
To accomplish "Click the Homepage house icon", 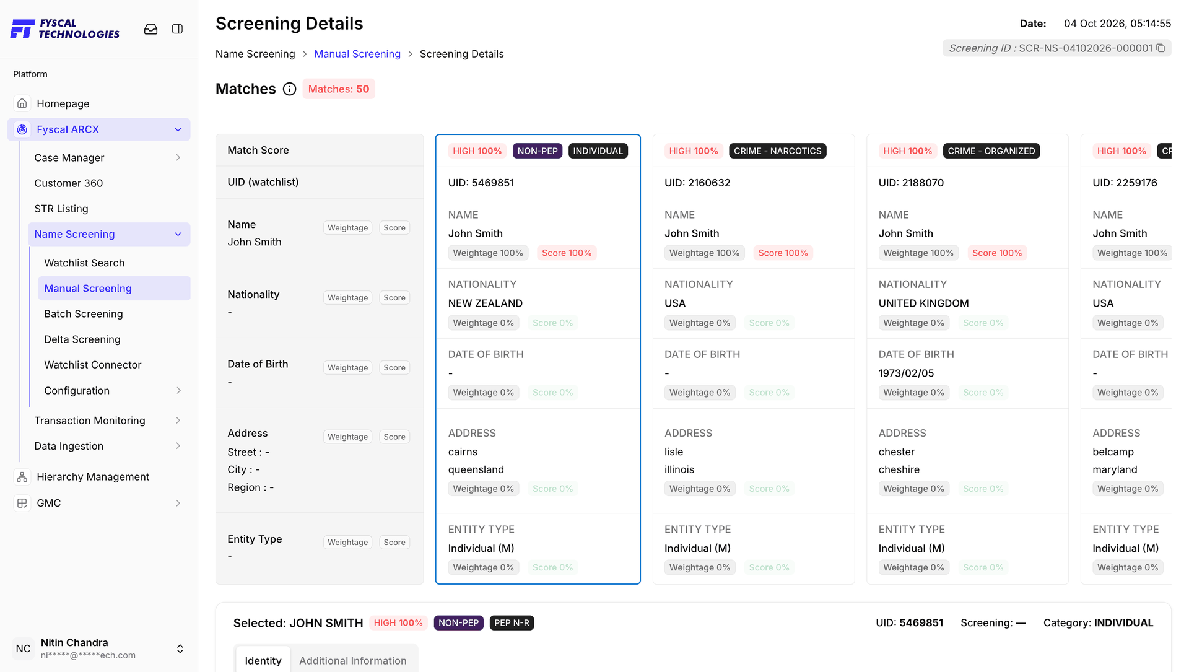I will click(x=22, y=103).
